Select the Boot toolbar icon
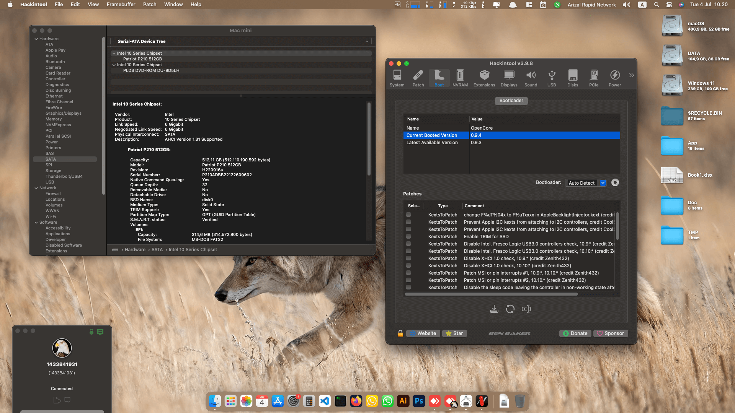Viewport: 735px width, 413px height. point(439,78)
